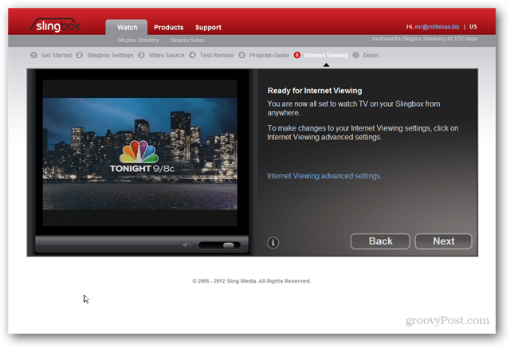Viewport: 510px width, 348px height.
Task: Mute the video with speaker icon
Action: (186, 245)
